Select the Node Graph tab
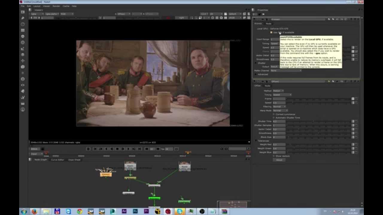This screenshot has height=215, width=383. pyautogui.click(x=41, y=160)
